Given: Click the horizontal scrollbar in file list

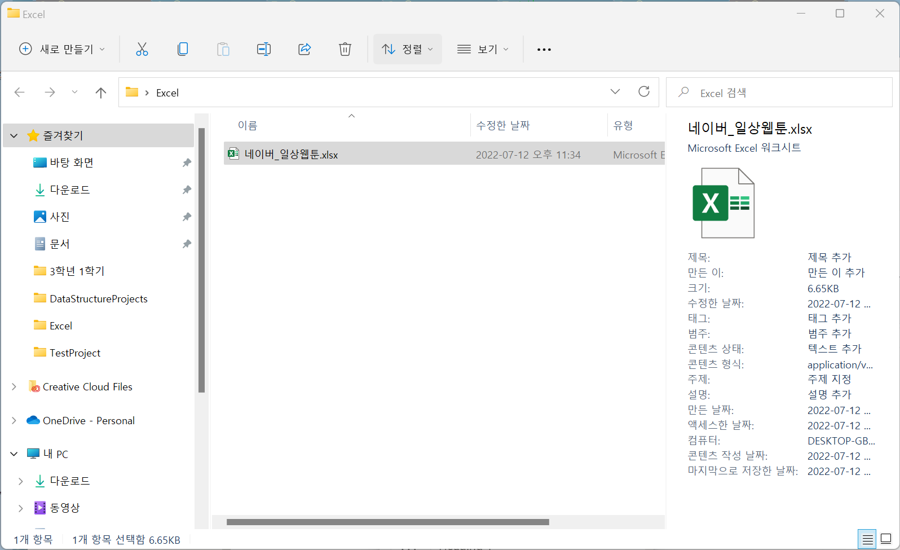Looking at the screenshot, I should [x=388, y=522].
